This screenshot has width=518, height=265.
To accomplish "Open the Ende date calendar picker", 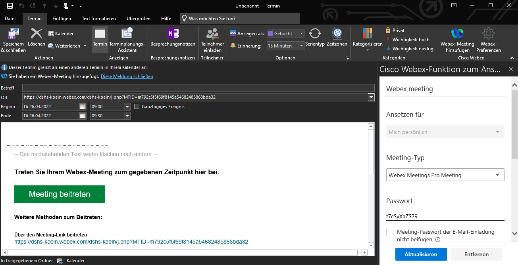I will [83, 116].
